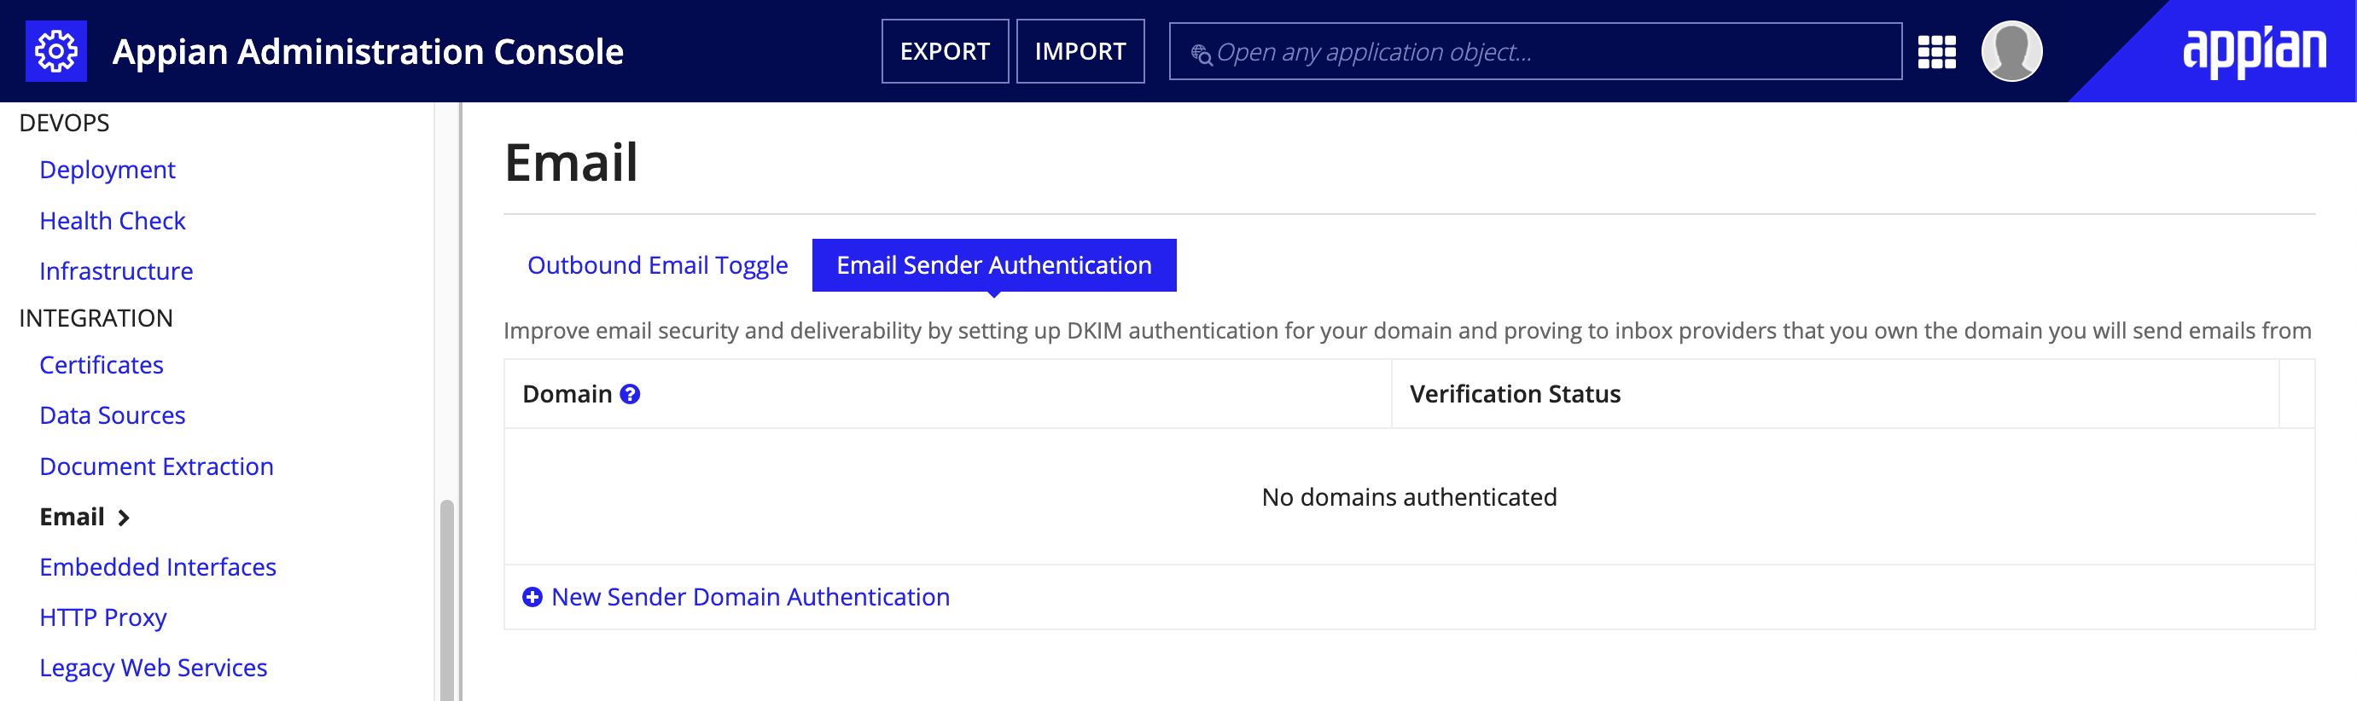Click the Domain column header
Screen dimensions: 2357x701
(567, 394)
